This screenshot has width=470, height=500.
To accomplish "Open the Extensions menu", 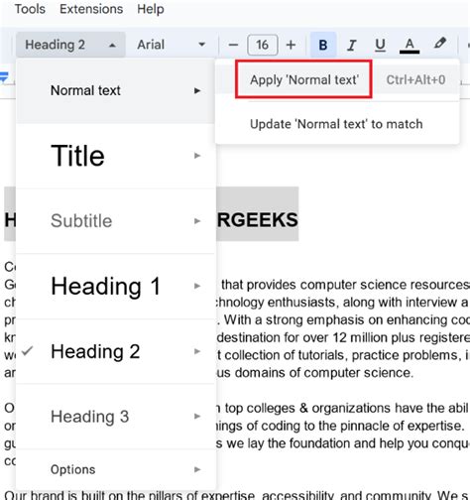I will click(x=91, y=9).
